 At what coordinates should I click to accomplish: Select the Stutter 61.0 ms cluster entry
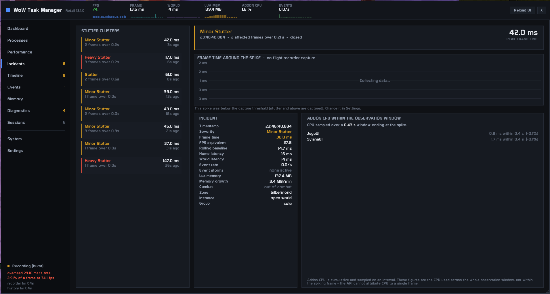tap(131, 77)
